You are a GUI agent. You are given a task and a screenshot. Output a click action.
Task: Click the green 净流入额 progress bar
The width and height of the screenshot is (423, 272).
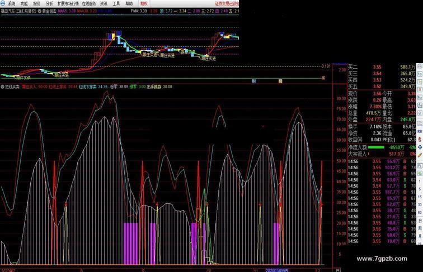pyautogui.click(x=376, y=147)
